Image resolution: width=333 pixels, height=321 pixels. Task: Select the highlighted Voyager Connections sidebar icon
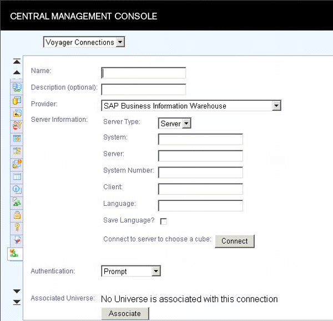pyautogui.click(x=14, y=254)
